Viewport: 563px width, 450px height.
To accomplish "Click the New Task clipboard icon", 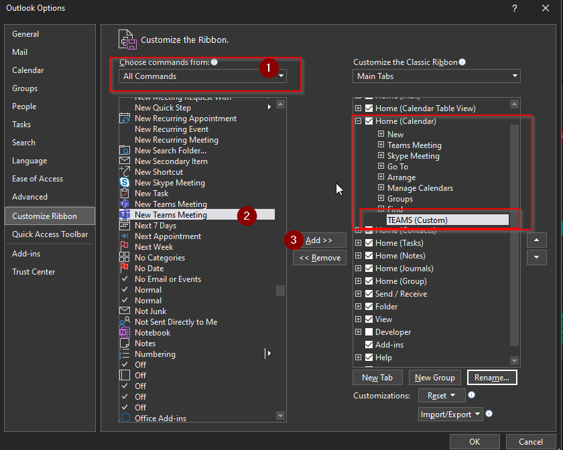I will point(125,193).
